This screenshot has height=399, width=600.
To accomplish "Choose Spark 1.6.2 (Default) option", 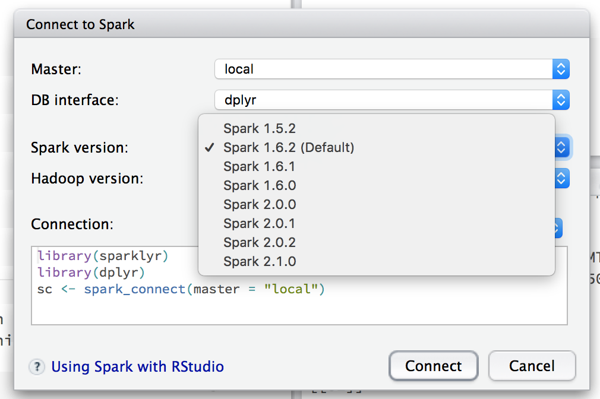I will pos(377,148).
